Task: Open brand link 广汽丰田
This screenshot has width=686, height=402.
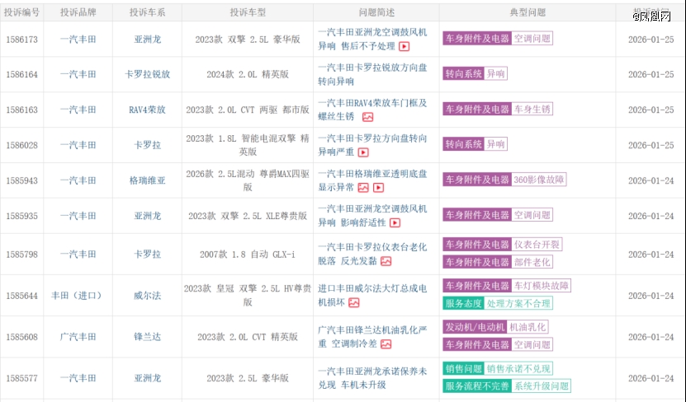Action: [78, 336]
